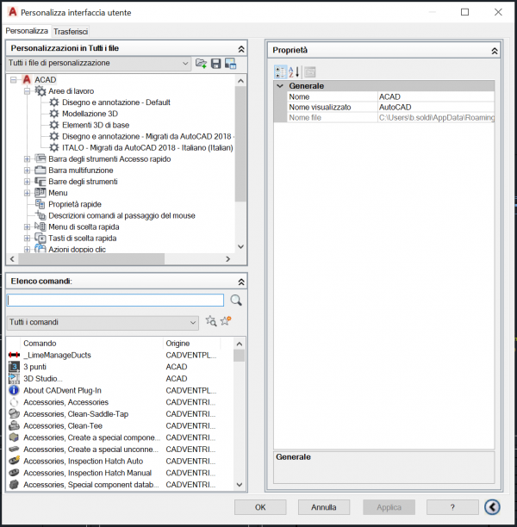This screenshot has height=527, width=517.
Task: Click the Barra multifunzione tree icon
Action: pos(40,170)
